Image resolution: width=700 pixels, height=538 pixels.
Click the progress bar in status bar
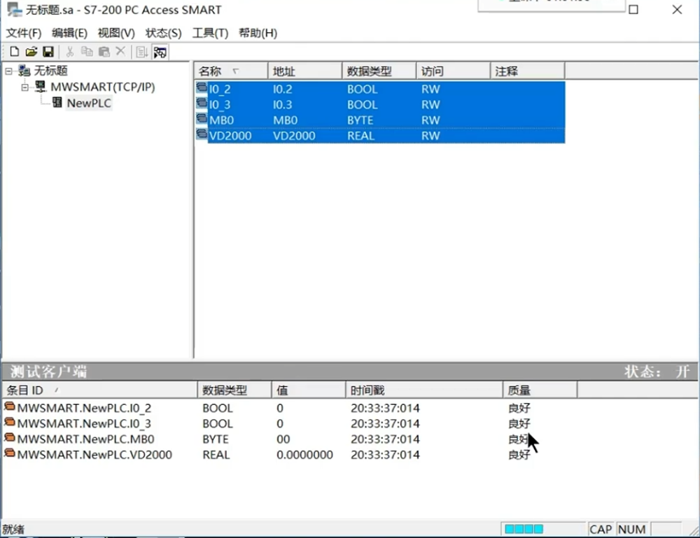point(524,529)
